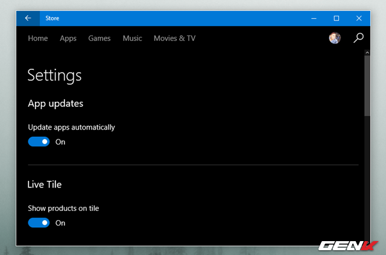Switch to the Home tab
386x255 pixels.
pyautogui.click(x=38, y=39)
